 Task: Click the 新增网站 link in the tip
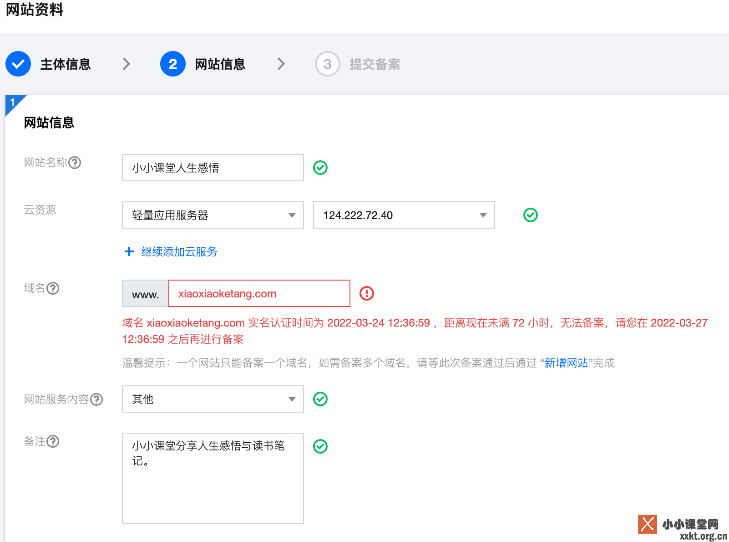click(567, 363)
